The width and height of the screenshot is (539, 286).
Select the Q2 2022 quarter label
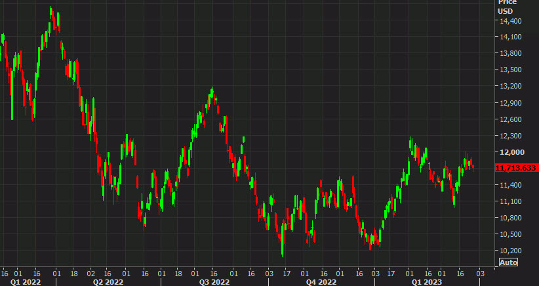click(108, 282)
